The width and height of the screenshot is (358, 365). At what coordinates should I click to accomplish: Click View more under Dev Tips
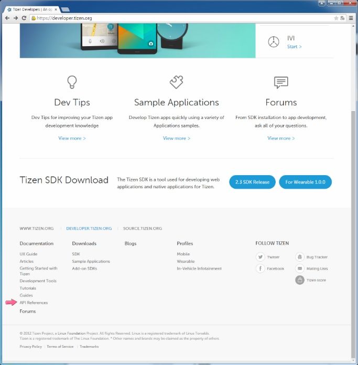pos(72,138)
